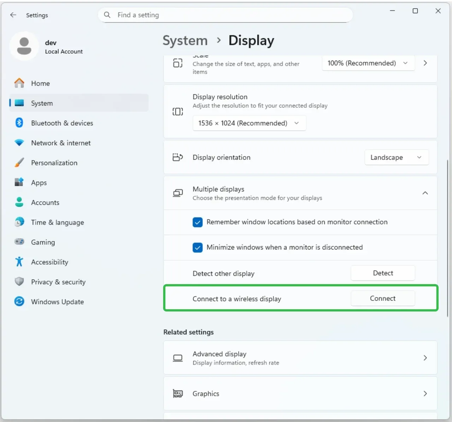Click the System monitor icon in sidebar
This screenshot has width=452, height=422.
pyautogui.click(x=19, y=103)
